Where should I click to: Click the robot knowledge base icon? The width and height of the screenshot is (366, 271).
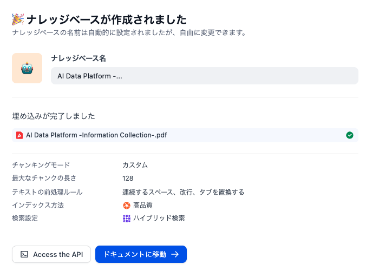(x=27, y=68)
